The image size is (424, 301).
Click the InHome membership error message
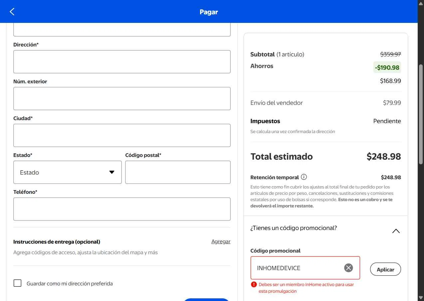[306, 288]
